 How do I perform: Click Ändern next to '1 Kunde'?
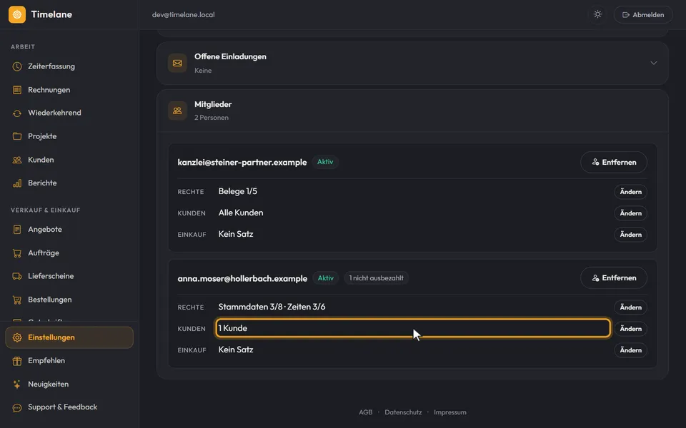[630, 329]
